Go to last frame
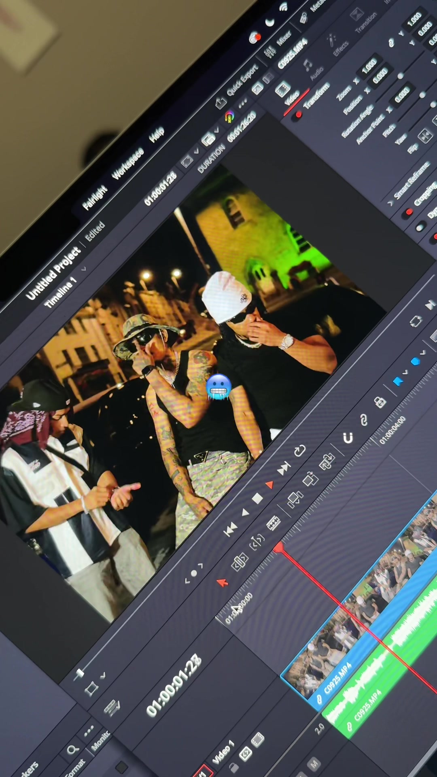The image size is (437, 777). coord(284,468)
